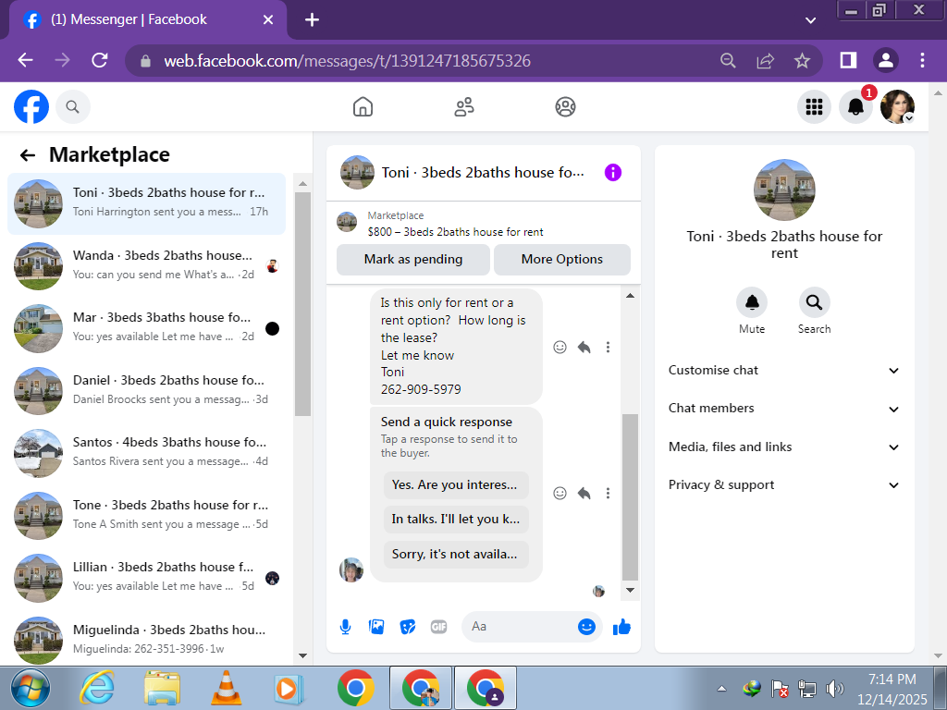Viewport: 947px width, 710px height.
Task: Open the GIF picker icon
Action: [x=439, y=627]
